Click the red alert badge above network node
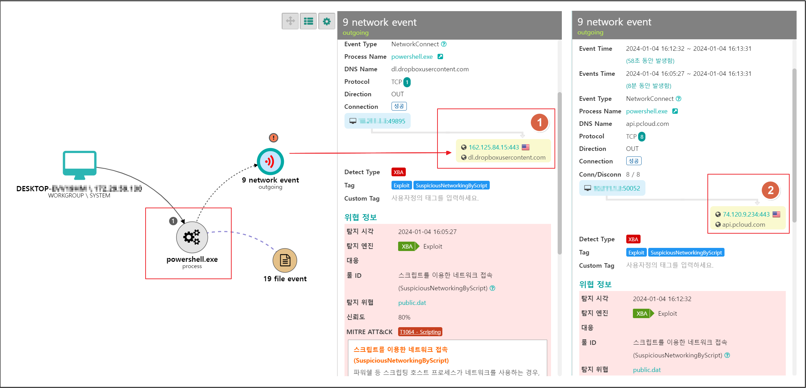The height and width of the screenshot is (388, 806). 273,138
